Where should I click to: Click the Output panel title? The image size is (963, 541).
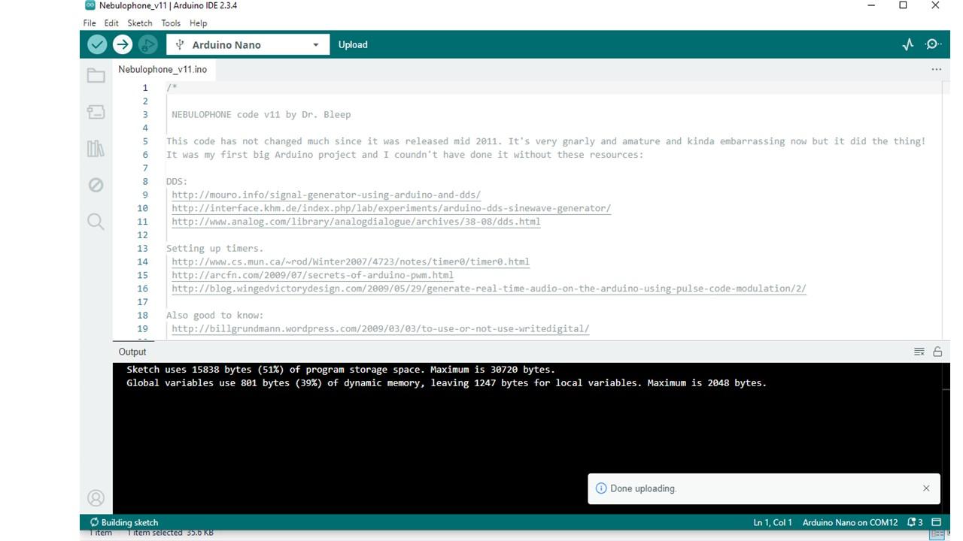pyautogui.click(x=132, y=352)
